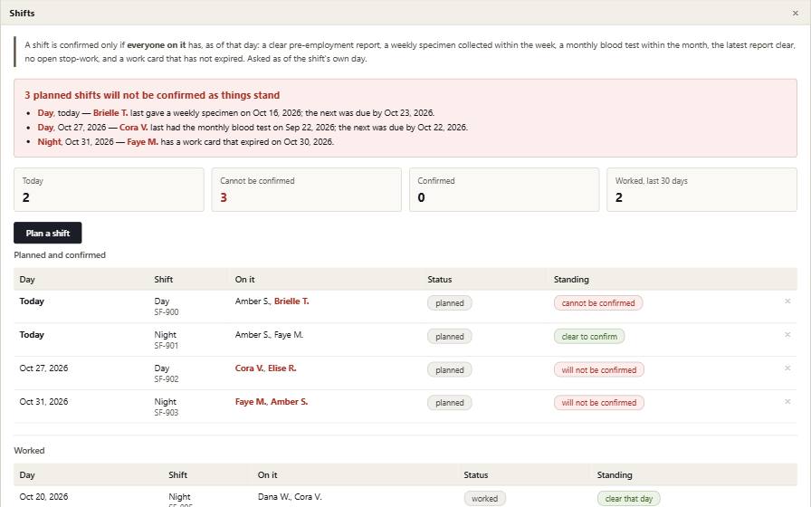The width and height of the screenshot is (811, 507).
Task: Click the Oct 20, 2026 worked day cell
Action: point(43,497)
